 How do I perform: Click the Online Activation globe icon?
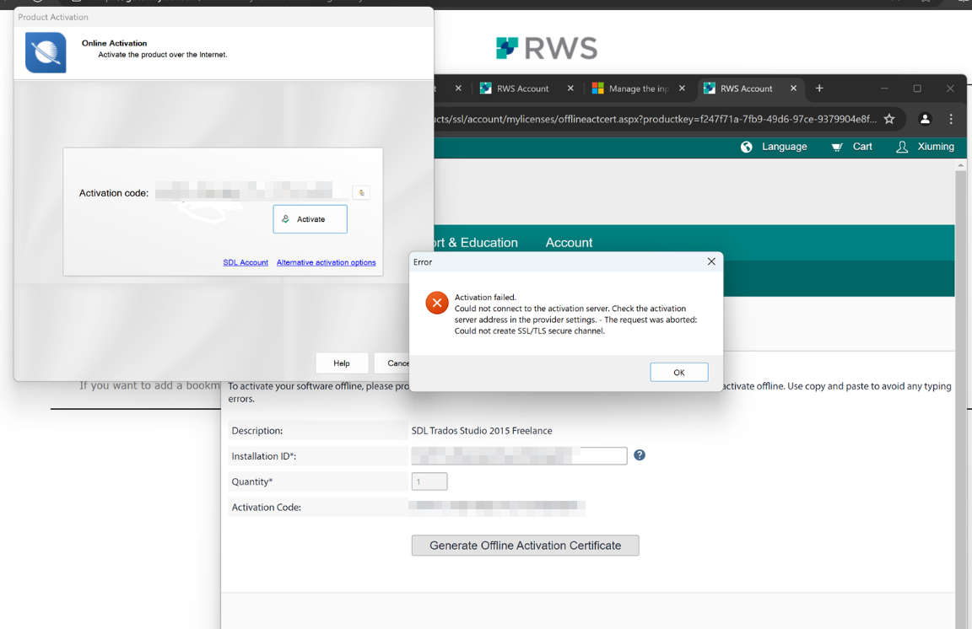(x=46, y=52)
